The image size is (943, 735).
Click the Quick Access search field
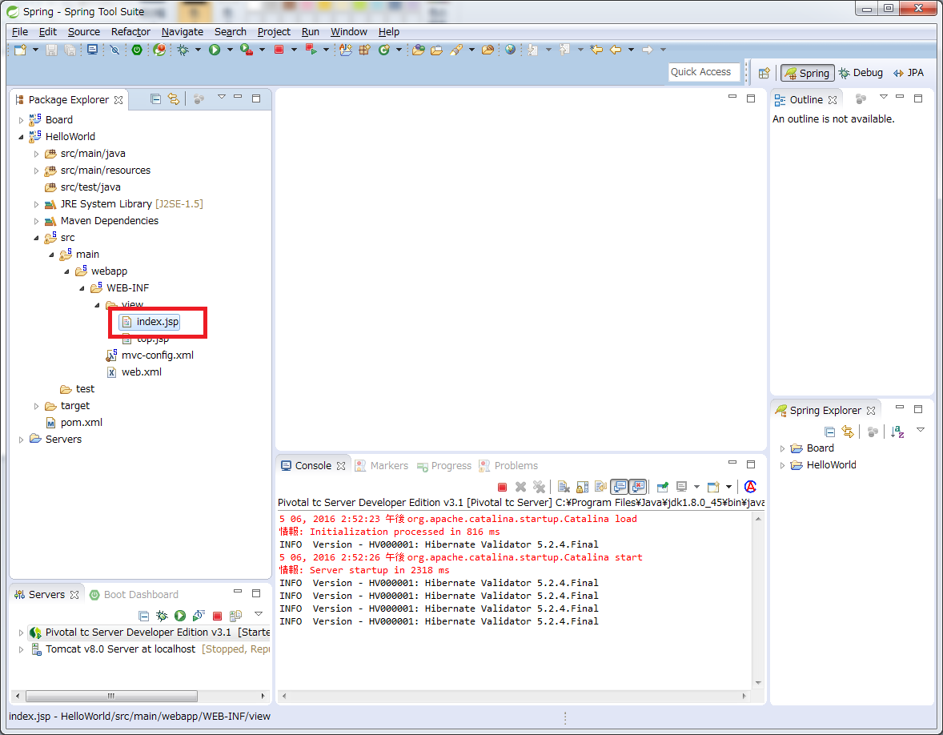coord(701,72)
